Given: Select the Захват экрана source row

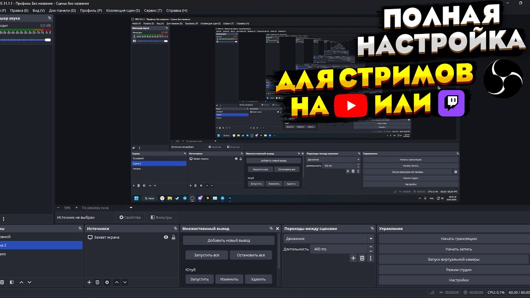Looking at the screenshot, I should point(132,237).
